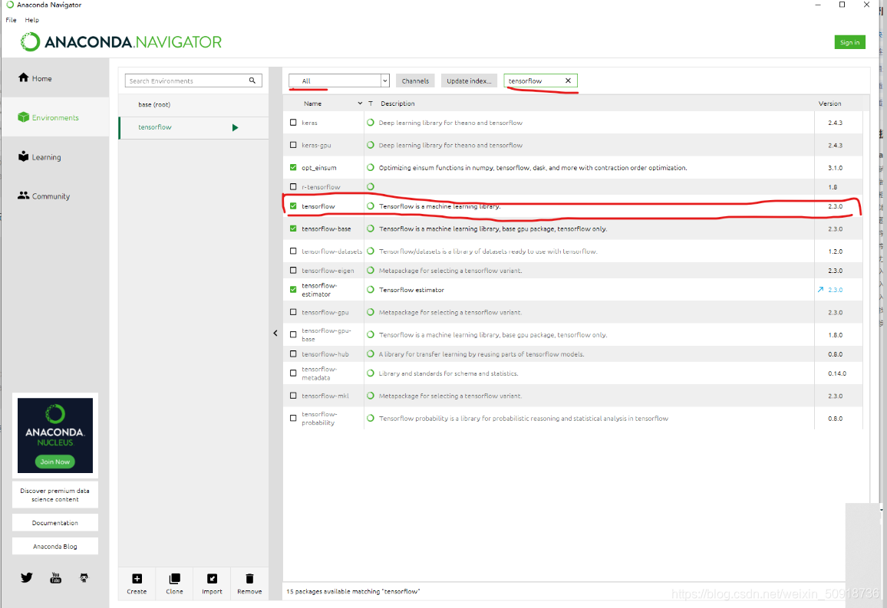The height and width of the screenshot is (608, 887).
Task: Open Anaconda Twitter page icon
Action: (x=27, y=577)
